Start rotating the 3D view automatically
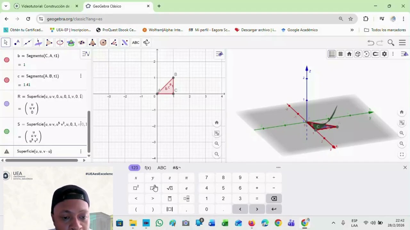This screenshot has height=230, width=410. click(x=367, y=54)
